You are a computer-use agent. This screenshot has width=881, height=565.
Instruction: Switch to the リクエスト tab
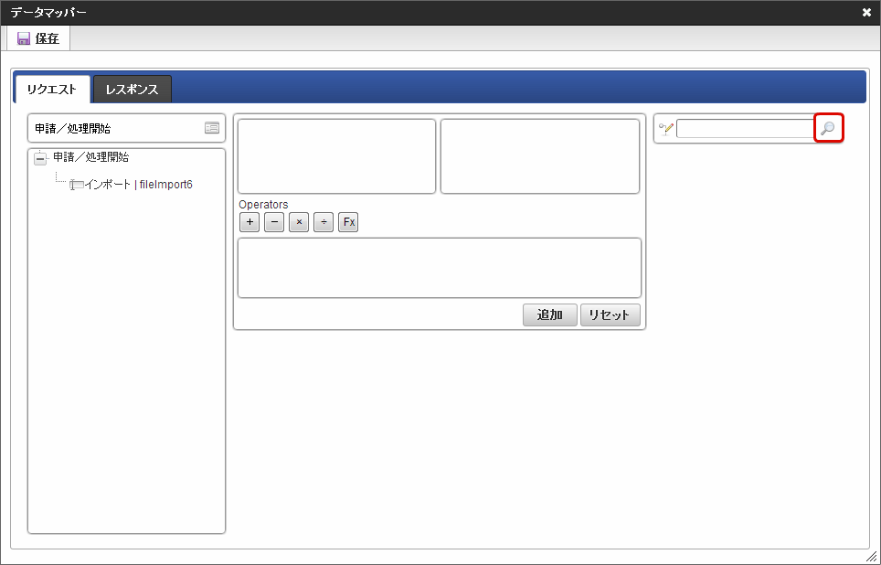click(52, 90)
